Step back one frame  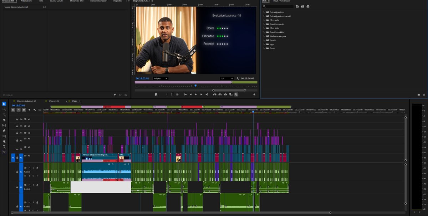pyautogui.click(x=191, y=94)
